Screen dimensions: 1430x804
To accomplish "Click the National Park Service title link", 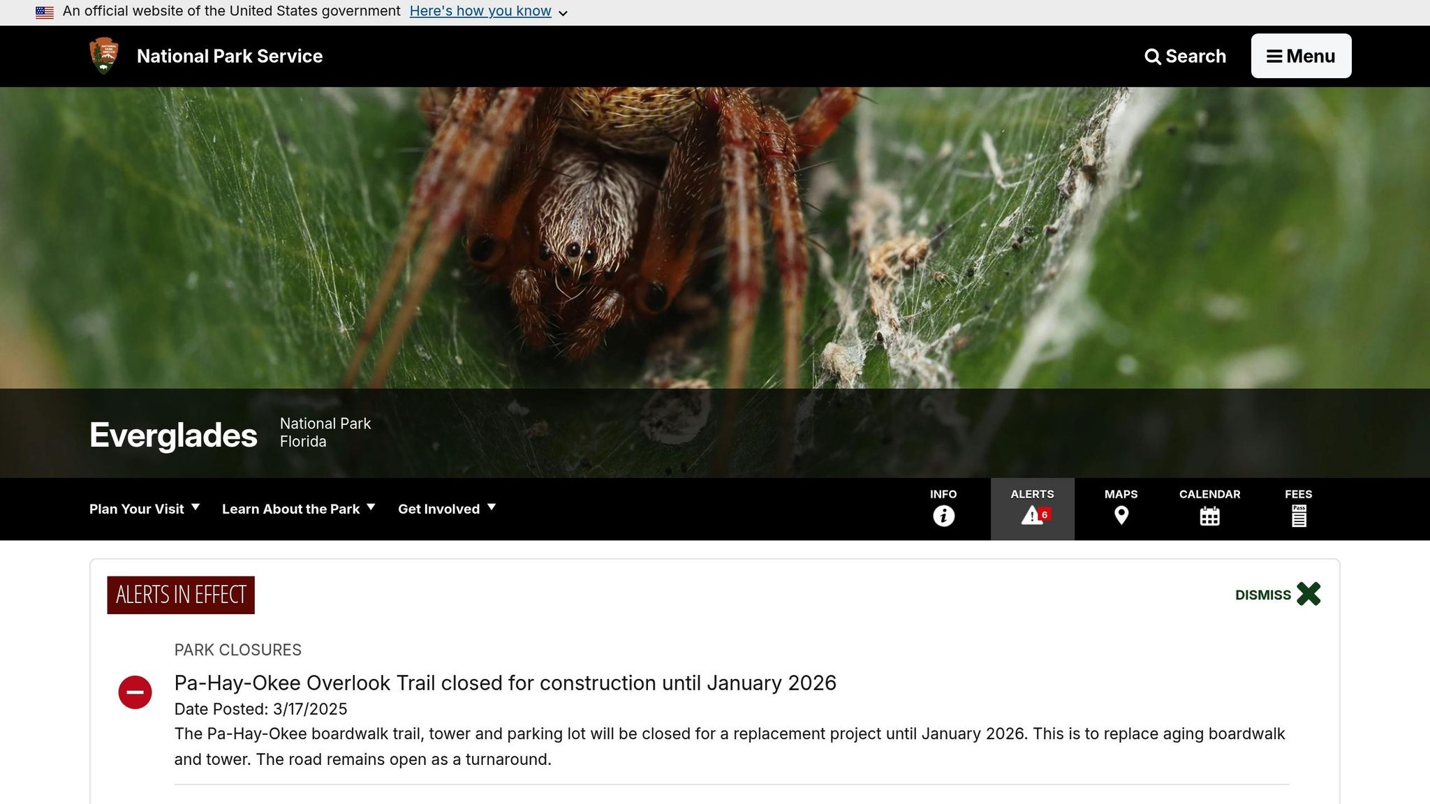I will tap(230, 56).
